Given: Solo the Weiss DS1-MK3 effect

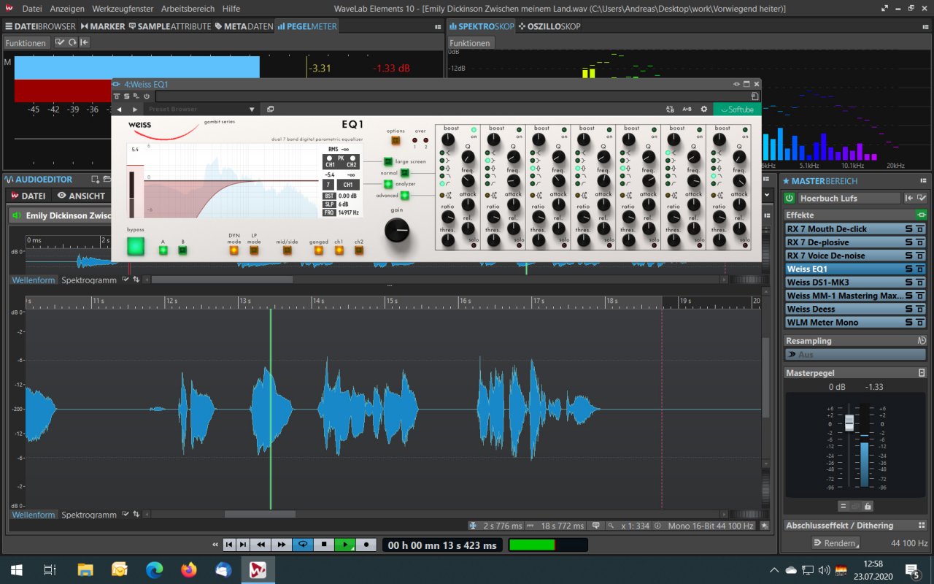Looking at the screenshot, I should point(909,283).
